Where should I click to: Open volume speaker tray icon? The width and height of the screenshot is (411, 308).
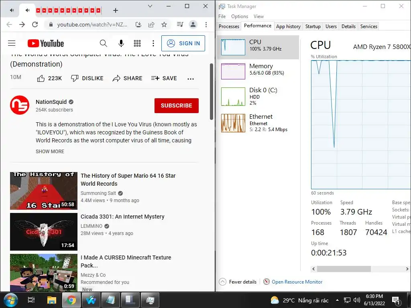[356, 300]
